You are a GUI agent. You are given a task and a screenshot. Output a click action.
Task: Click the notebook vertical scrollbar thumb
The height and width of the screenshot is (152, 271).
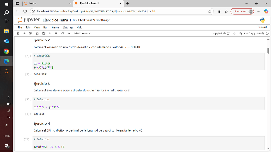tap(268, 51)
